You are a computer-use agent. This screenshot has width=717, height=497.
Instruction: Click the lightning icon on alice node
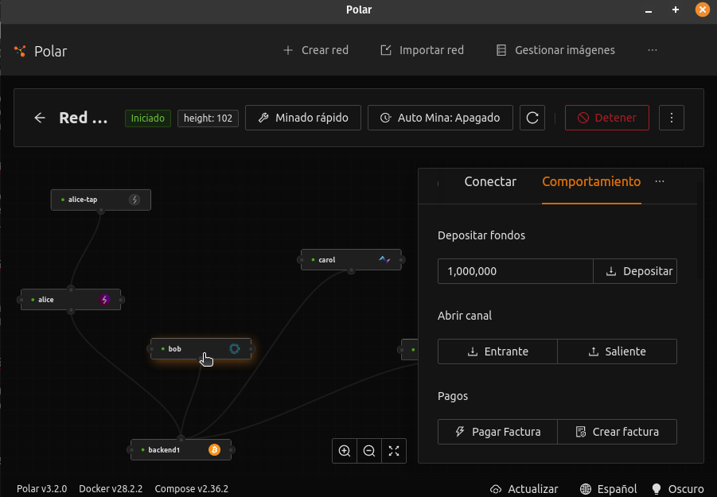104,300
